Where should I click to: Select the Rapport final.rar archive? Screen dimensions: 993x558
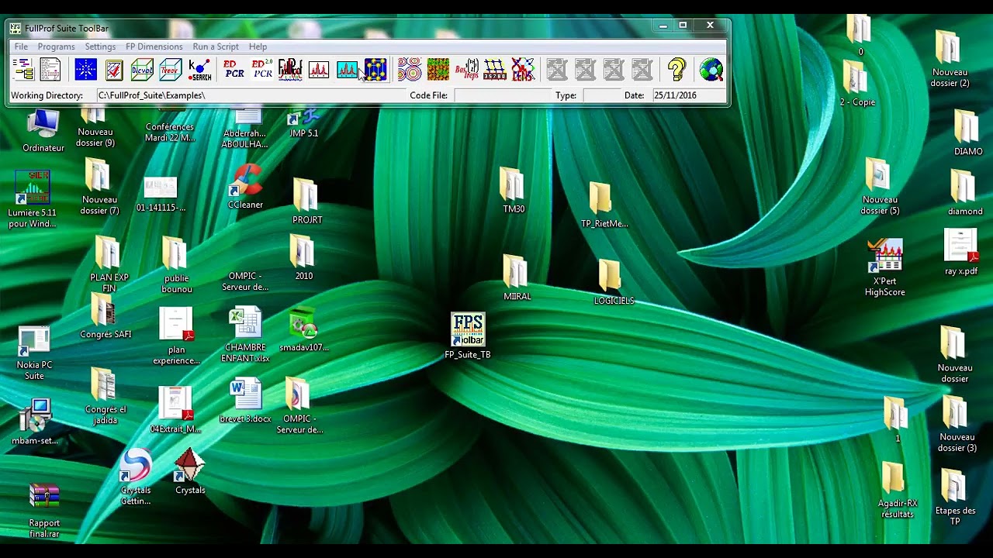click(44, 511)
